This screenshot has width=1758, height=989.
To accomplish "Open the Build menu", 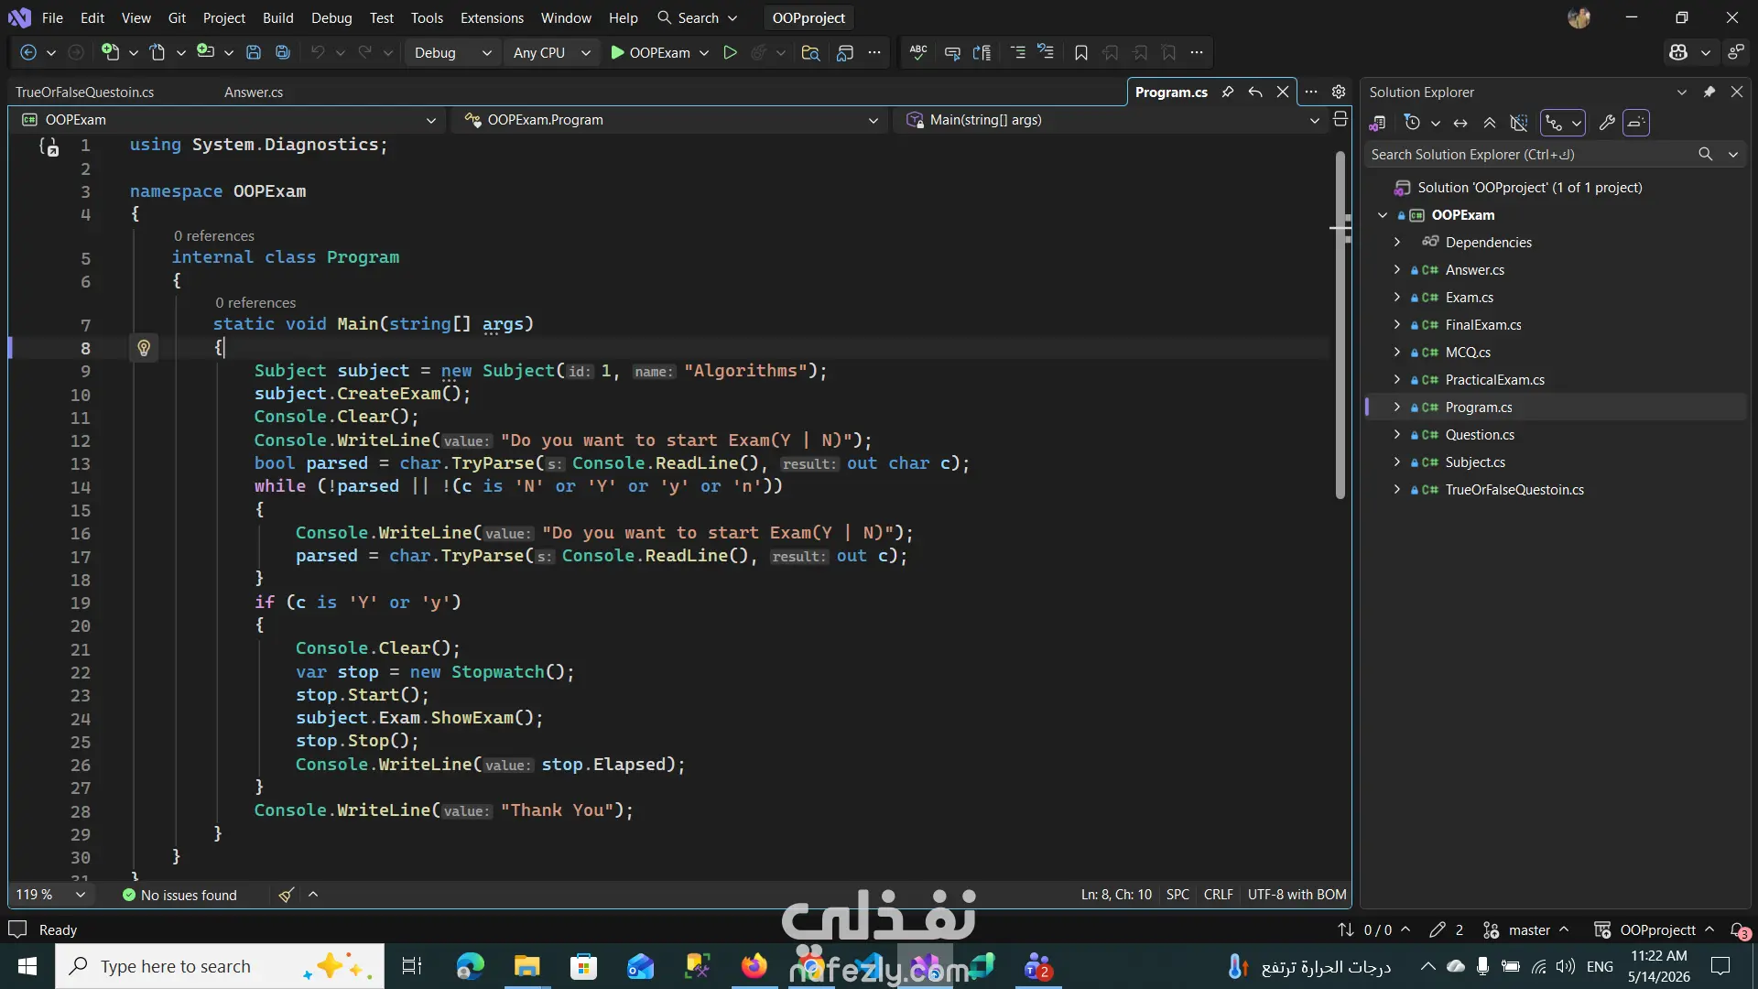I will click(x=277, y=17).
